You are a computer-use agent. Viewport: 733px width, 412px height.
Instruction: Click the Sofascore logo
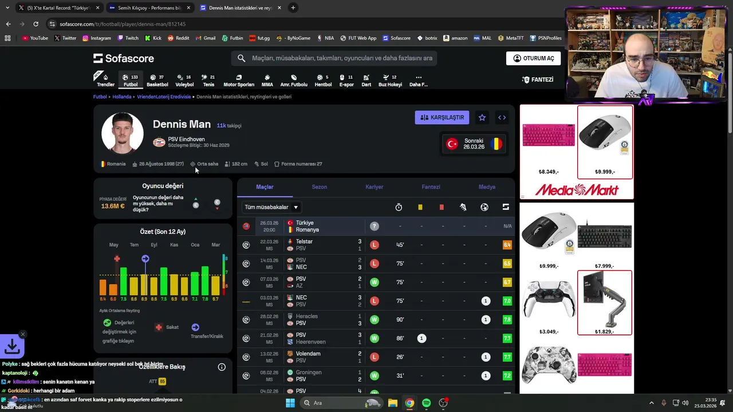click(x=124, y=58)
